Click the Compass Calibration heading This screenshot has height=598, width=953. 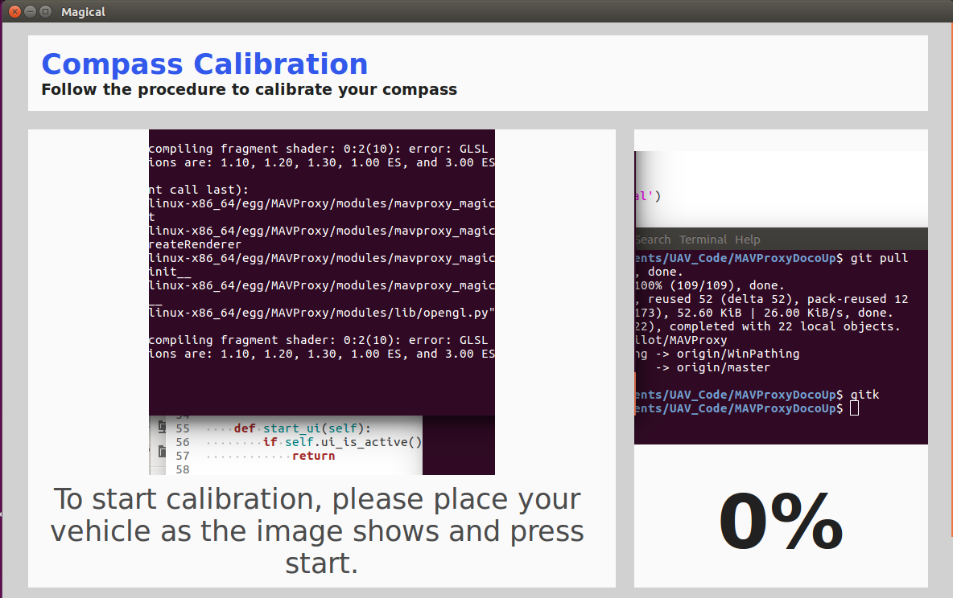click(204, 64)
